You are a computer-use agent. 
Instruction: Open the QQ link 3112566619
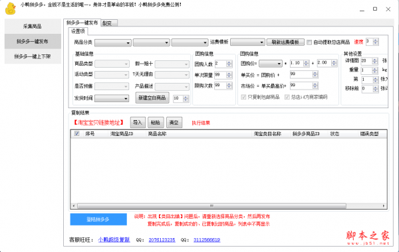[207, 240]
